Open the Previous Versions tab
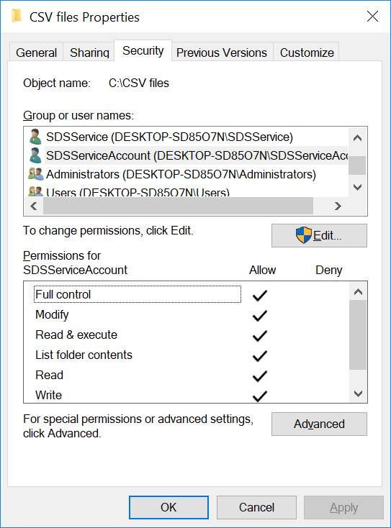The height and width of the screenshot is (528, 391). (222, 53)
